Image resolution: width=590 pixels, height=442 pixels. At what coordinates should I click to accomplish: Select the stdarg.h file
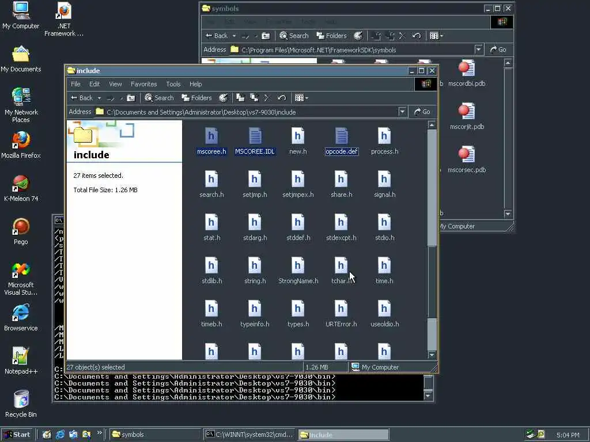tap(255, 228)
